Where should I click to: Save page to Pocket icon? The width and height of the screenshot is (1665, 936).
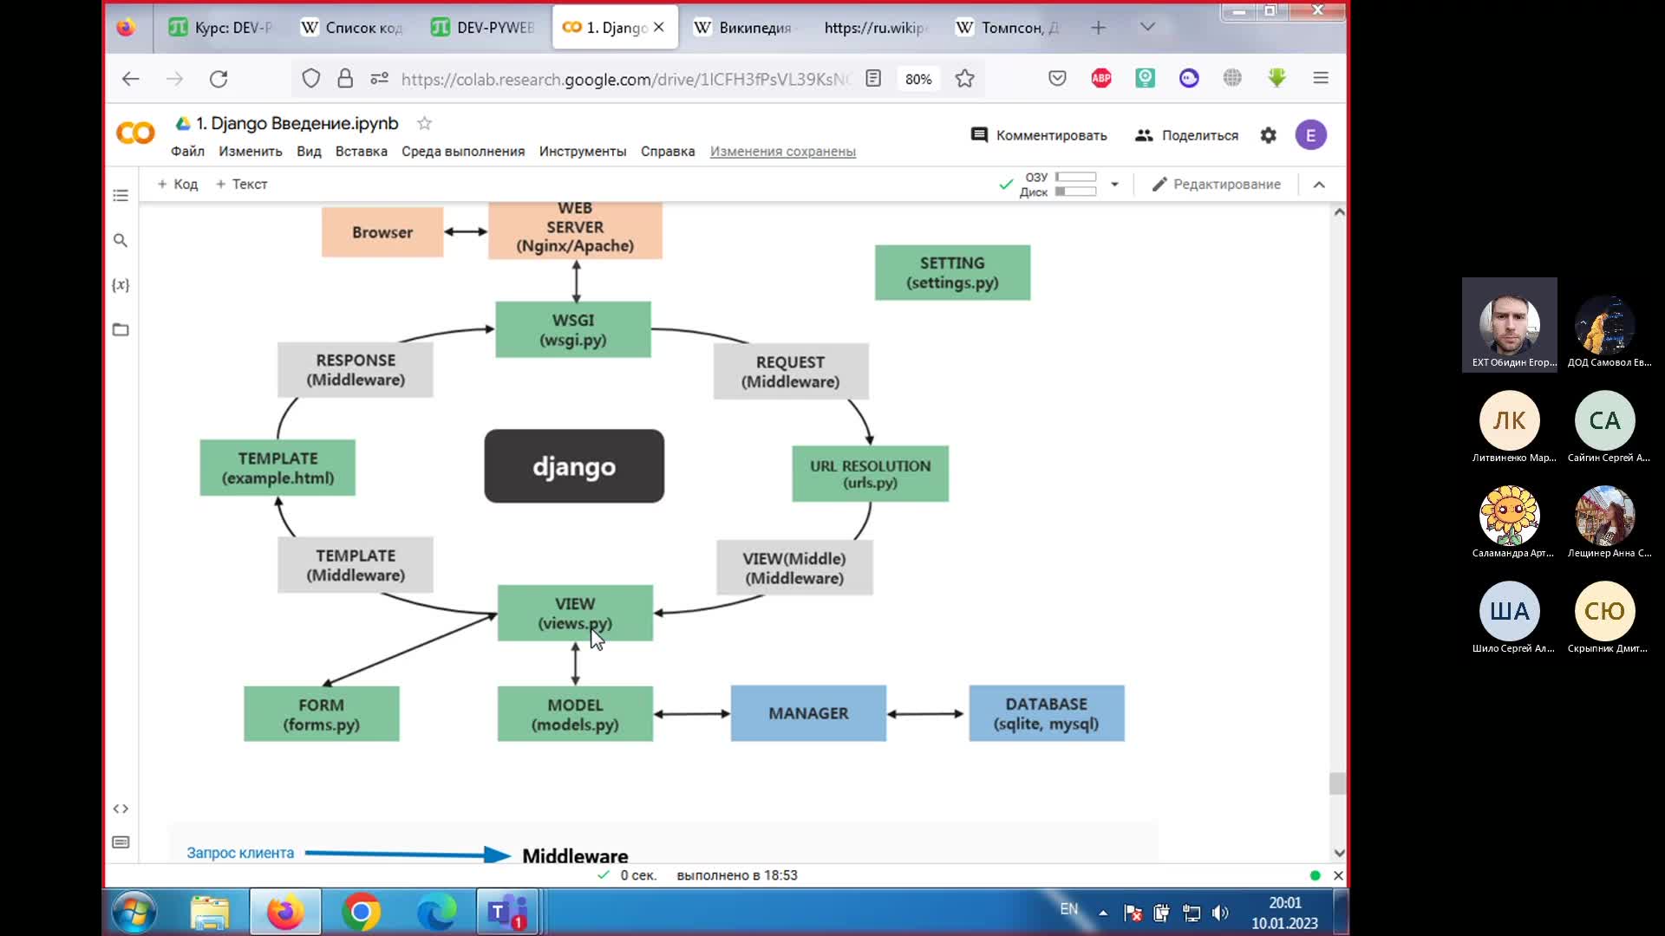pyautogui.click(x=1057, y=79)
